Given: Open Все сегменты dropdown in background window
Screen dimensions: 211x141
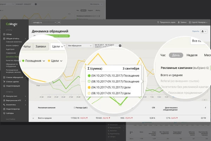Looking at the screenshot, I should pos(96,4).
